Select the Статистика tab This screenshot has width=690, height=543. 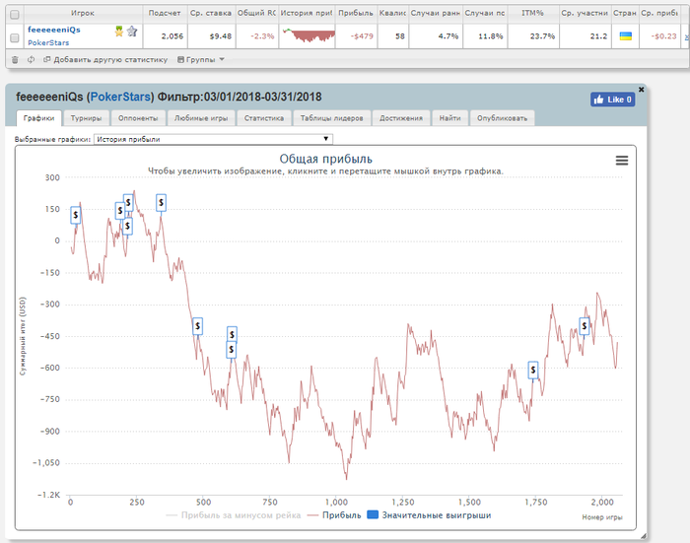coord(263,118)
